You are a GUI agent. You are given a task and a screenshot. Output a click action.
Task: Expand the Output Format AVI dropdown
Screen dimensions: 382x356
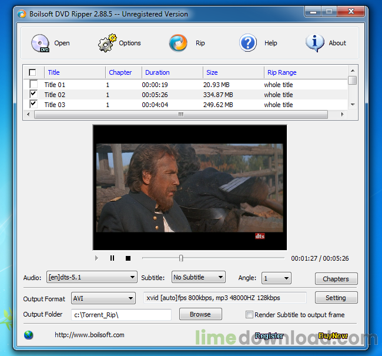click(103, 298)
